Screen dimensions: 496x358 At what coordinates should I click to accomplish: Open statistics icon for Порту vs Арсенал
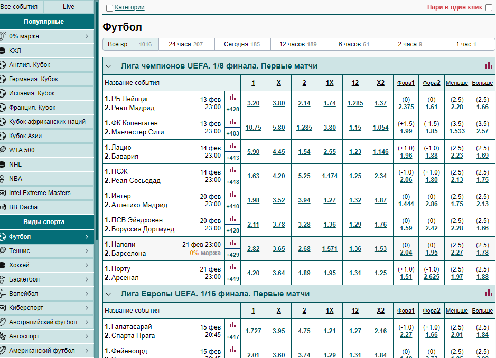point(233,267)
